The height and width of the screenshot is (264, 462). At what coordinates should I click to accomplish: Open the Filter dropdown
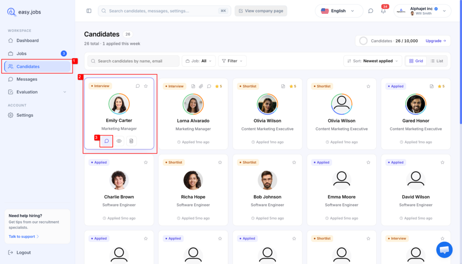pos(232,61)
